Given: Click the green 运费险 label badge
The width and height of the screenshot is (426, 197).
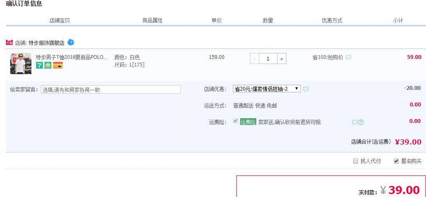Looking at the screenshot, I should click(x=248, y=122).
